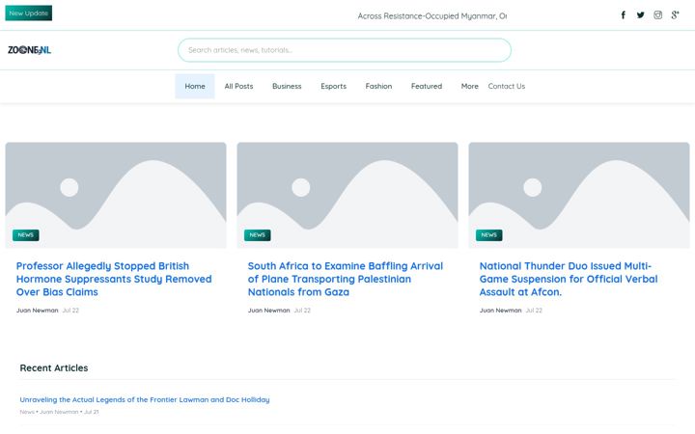Open the All Posts nav item
This screenshot has height=434, width=695.
(238, 87)
